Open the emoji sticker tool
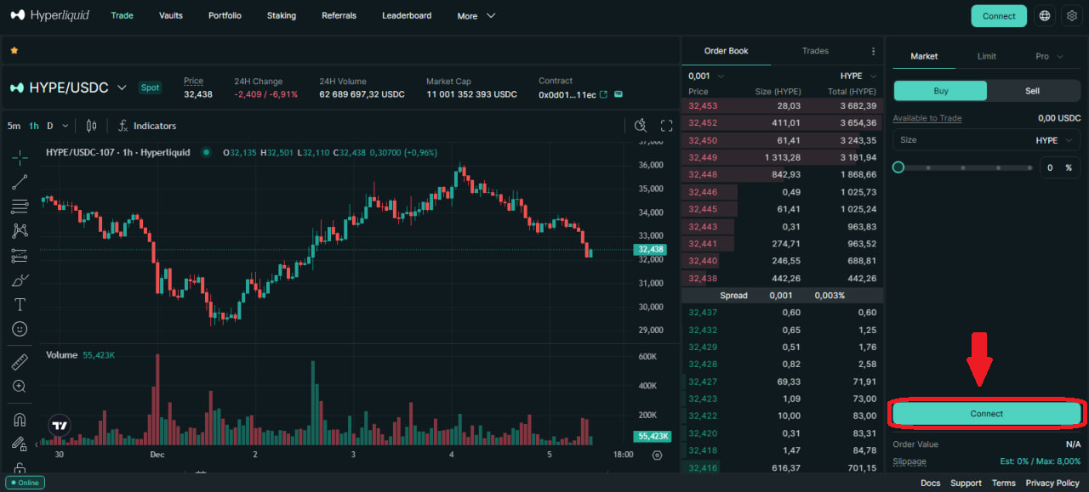Viewport: 1089px width, 492px height. 20,329
